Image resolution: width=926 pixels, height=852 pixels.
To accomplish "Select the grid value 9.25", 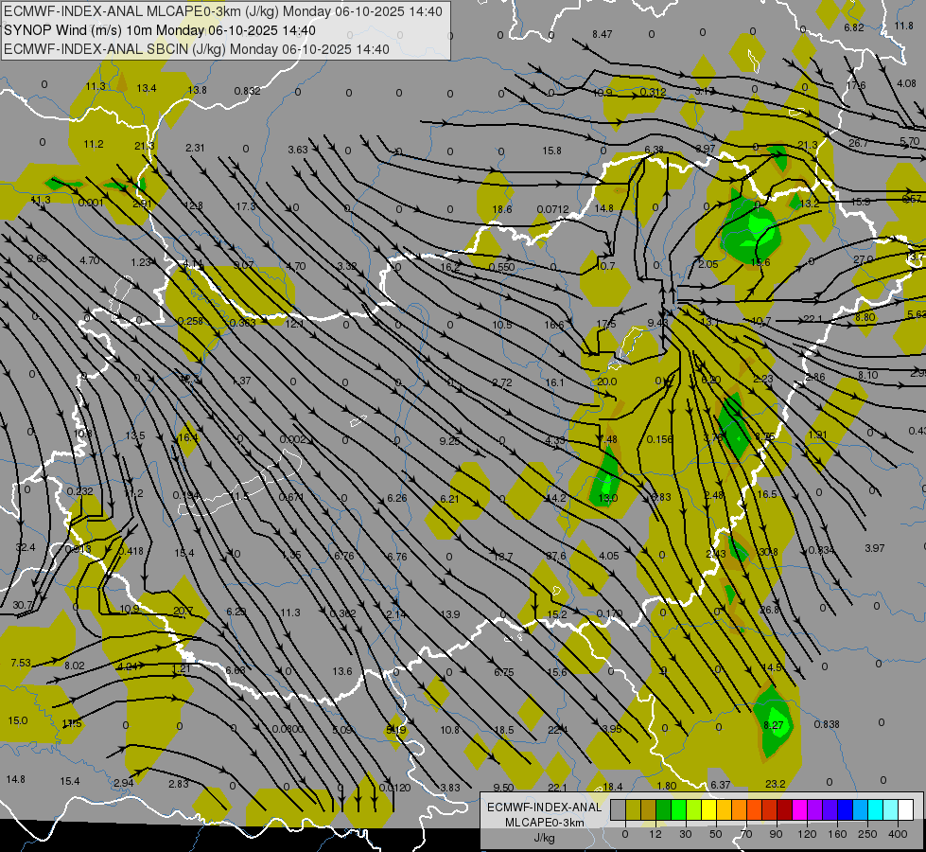I will [x=449, y=440].
